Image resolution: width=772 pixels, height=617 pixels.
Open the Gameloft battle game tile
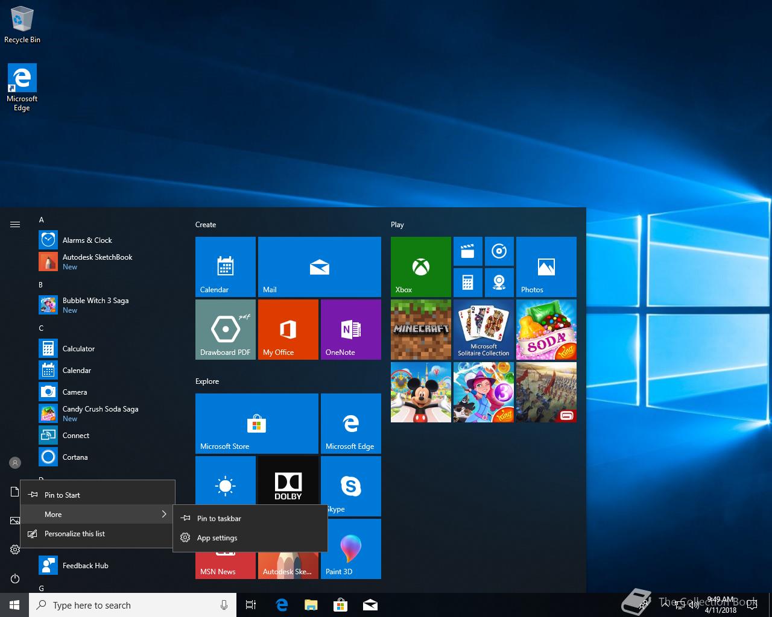[546, 392]
